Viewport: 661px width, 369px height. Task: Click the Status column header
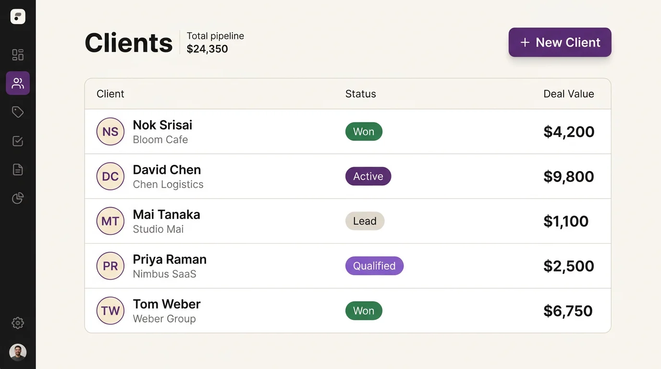pyautogui.click(x=361, y=94)
